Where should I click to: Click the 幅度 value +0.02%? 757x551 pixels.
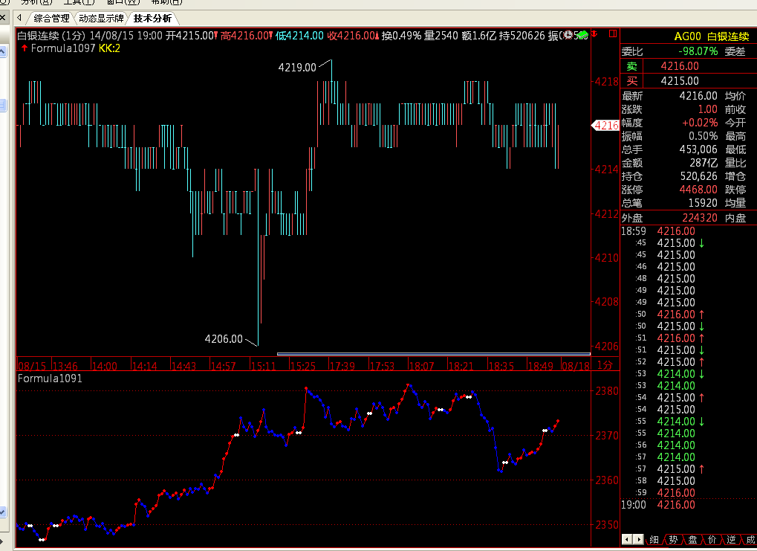pos(700,123)
